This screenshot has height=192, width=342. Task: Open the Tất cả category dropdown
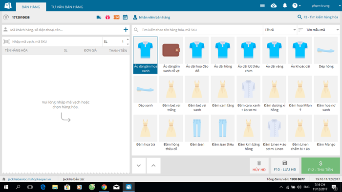coord(280,30)
